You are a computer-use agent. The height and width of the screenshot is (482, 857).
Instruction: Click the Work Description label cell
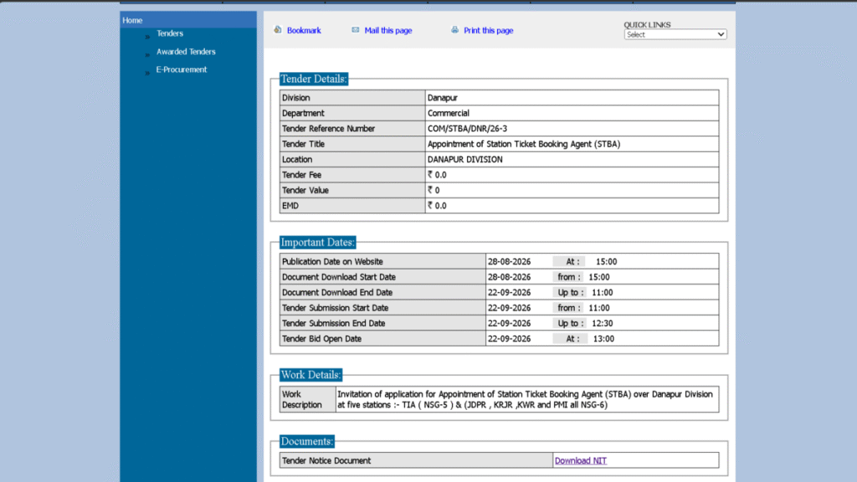(308, 399)
